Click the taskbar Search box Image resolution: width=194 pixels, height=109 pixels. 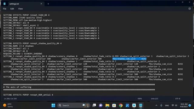pyautogui.click(x=74, y=105)
